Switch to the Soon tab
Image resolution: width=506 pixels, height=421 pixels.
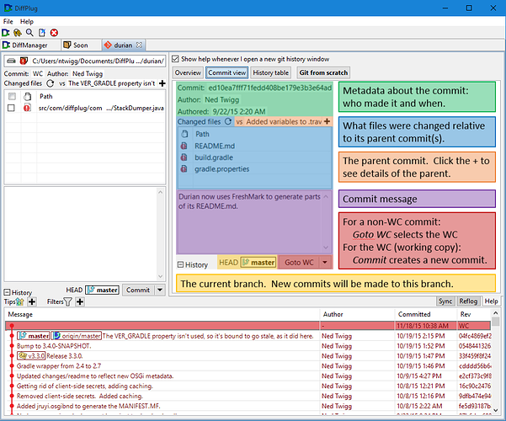tap(80, 45)
